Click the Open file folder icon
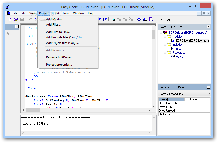 point(16,19)
